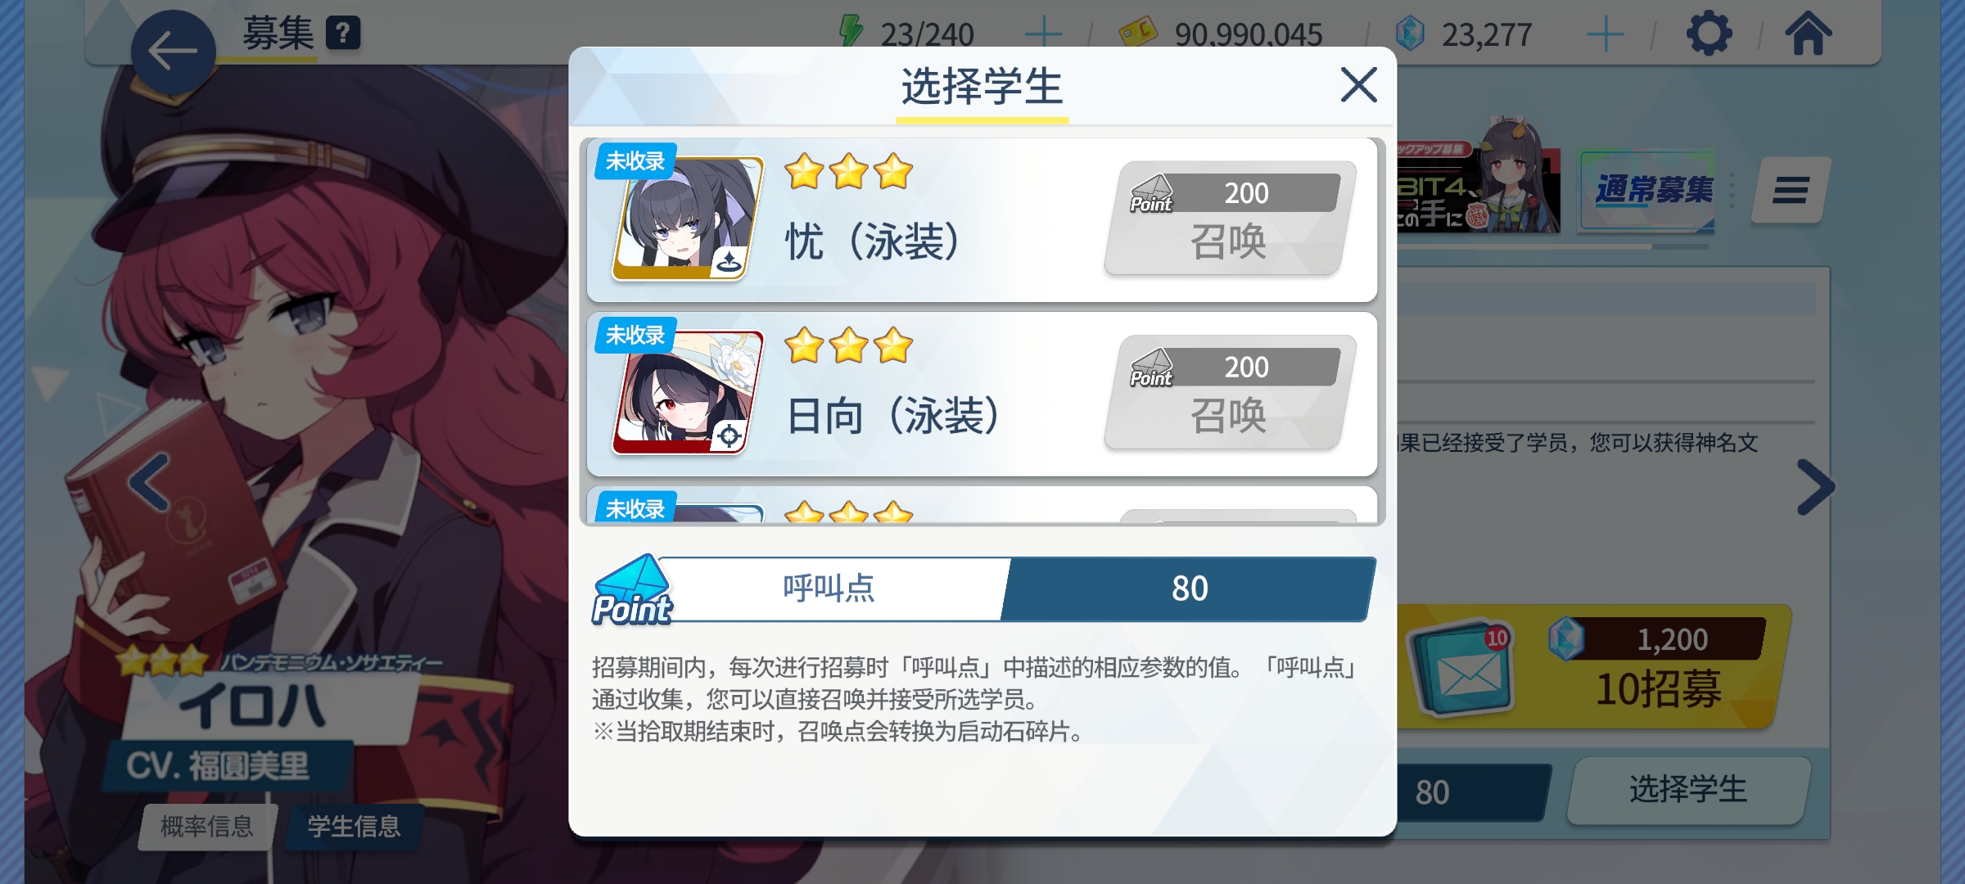Add pyroxene with plus next to 23,277
Image resolution: width=1965 pixels, height=884 pixels.
[x=1605, y=34]
